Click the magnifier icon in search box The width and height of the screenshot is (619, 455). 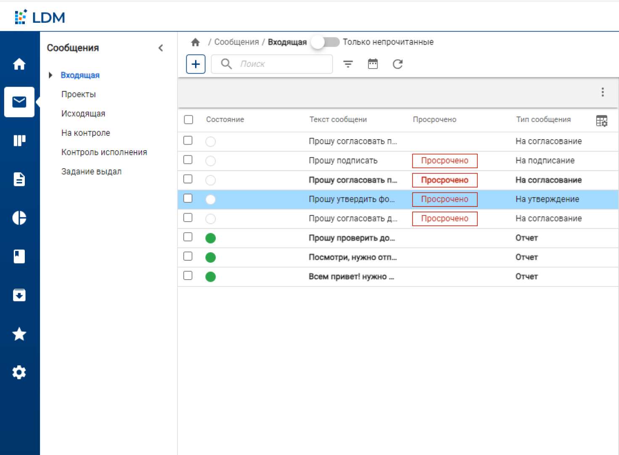[x=226, y=64]
